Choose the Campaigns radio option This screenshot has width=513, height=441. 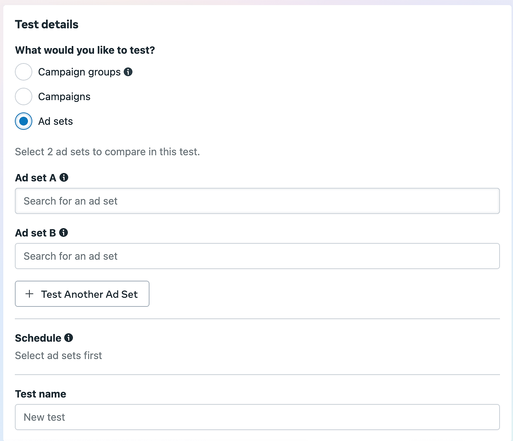pos(24,96)
